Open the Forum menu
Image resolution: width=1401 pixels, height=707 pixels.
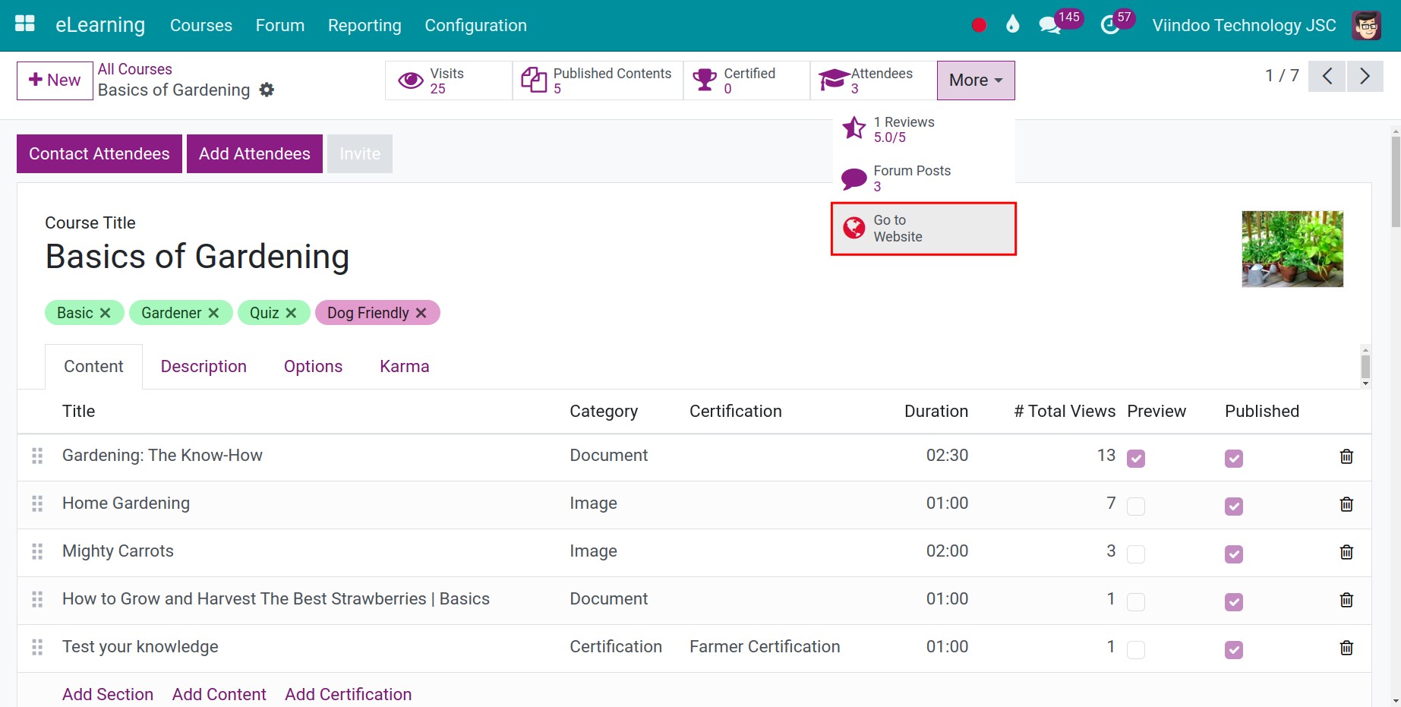[x=280, y=25]
